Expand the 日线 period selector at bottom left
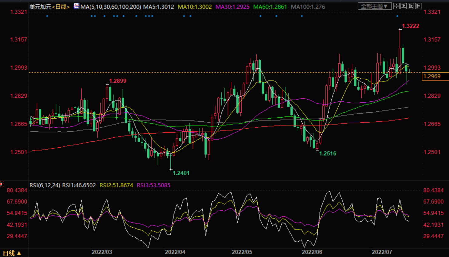 (x=12, y=253)
